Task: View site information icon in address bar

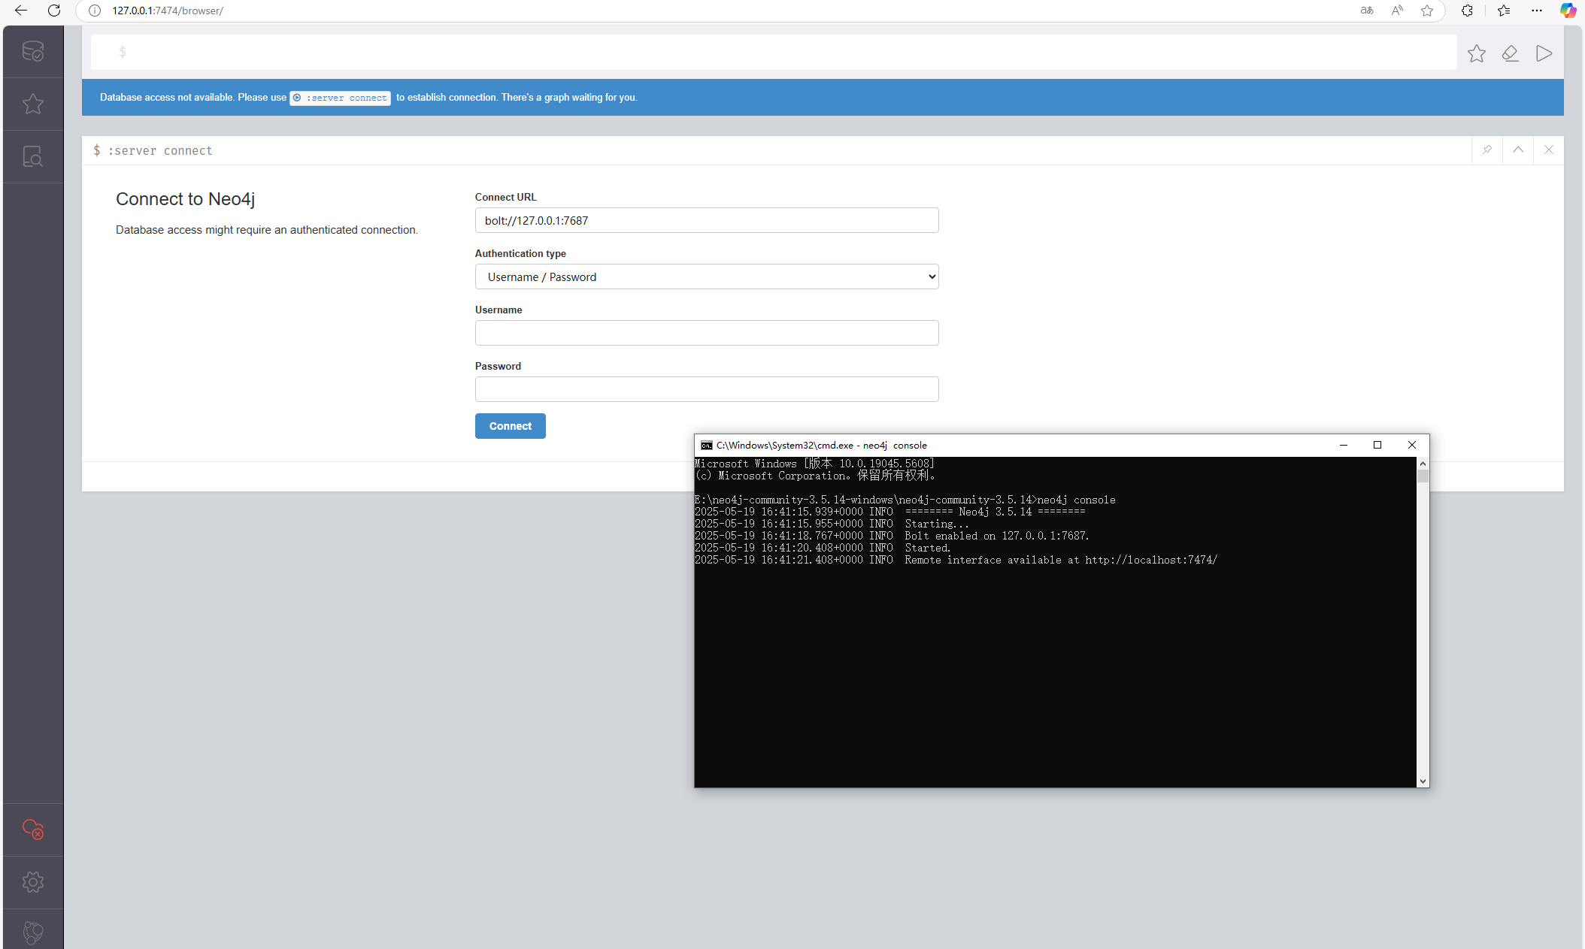Action: 95,11
